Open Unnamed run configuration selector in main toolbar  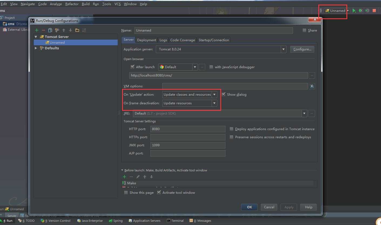coord(337,11)
